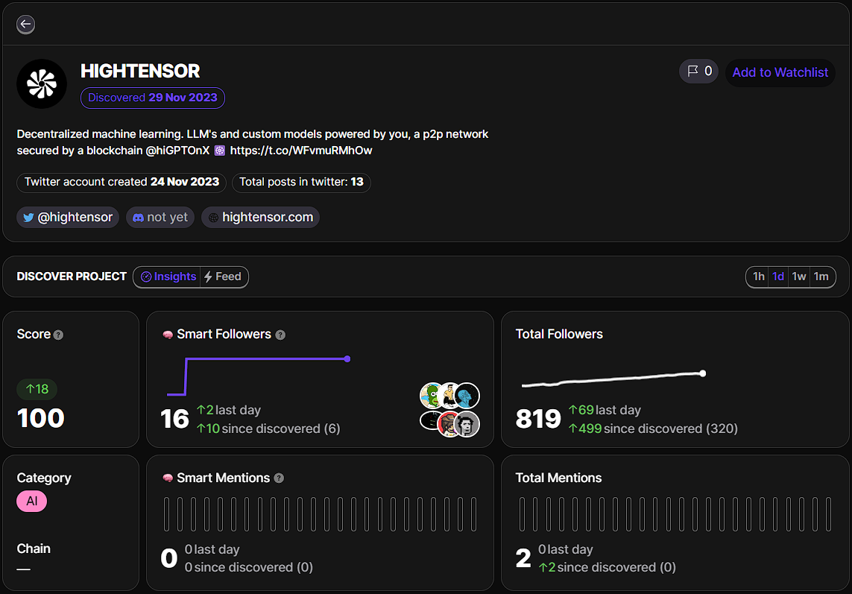Click the Total Mentions count 2

point(523,559)
